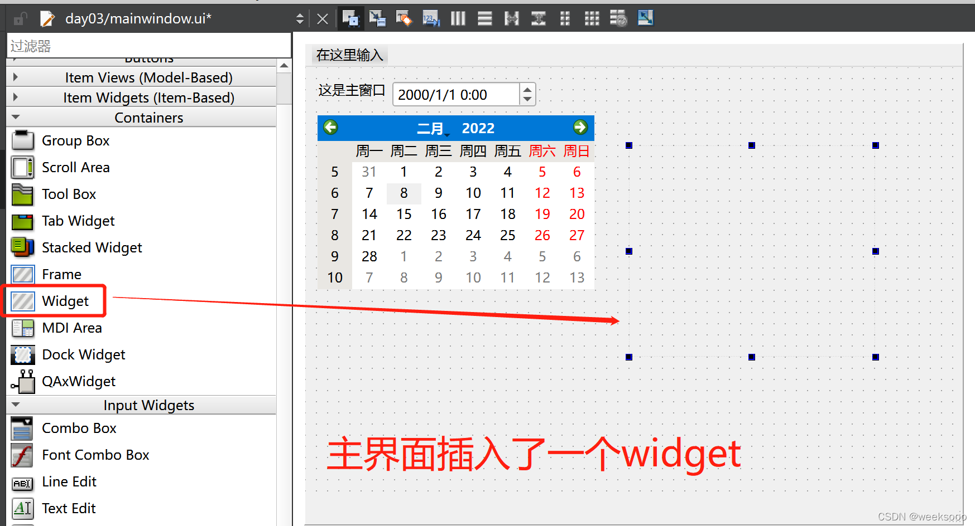Screen dimensions: 975x526
Task: Toggle the document lock icon
Action: [x=20, y=18]
